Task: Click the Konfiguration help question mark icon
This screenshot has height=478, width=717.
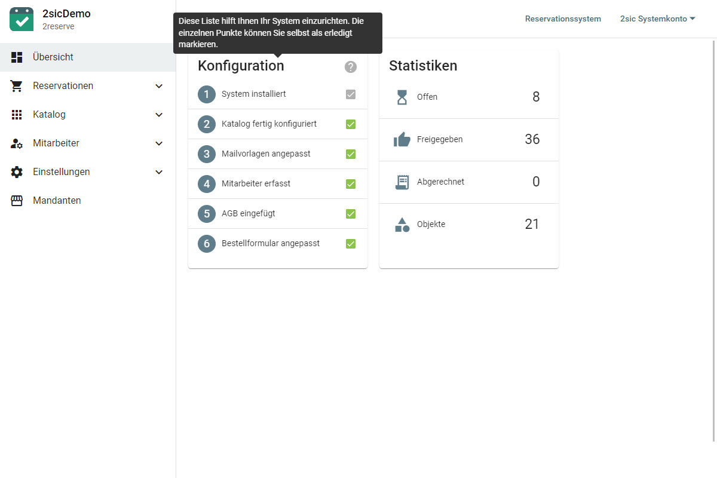Action: point(351,67)
